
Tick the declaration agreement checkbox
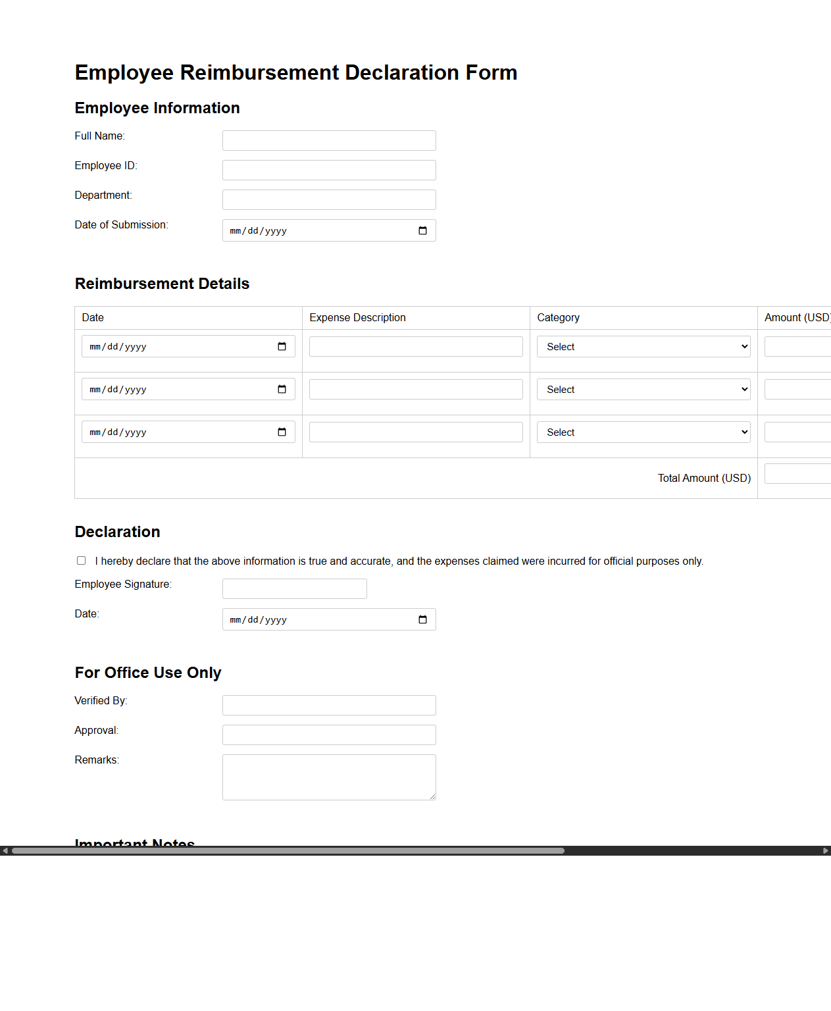[82, 561]
